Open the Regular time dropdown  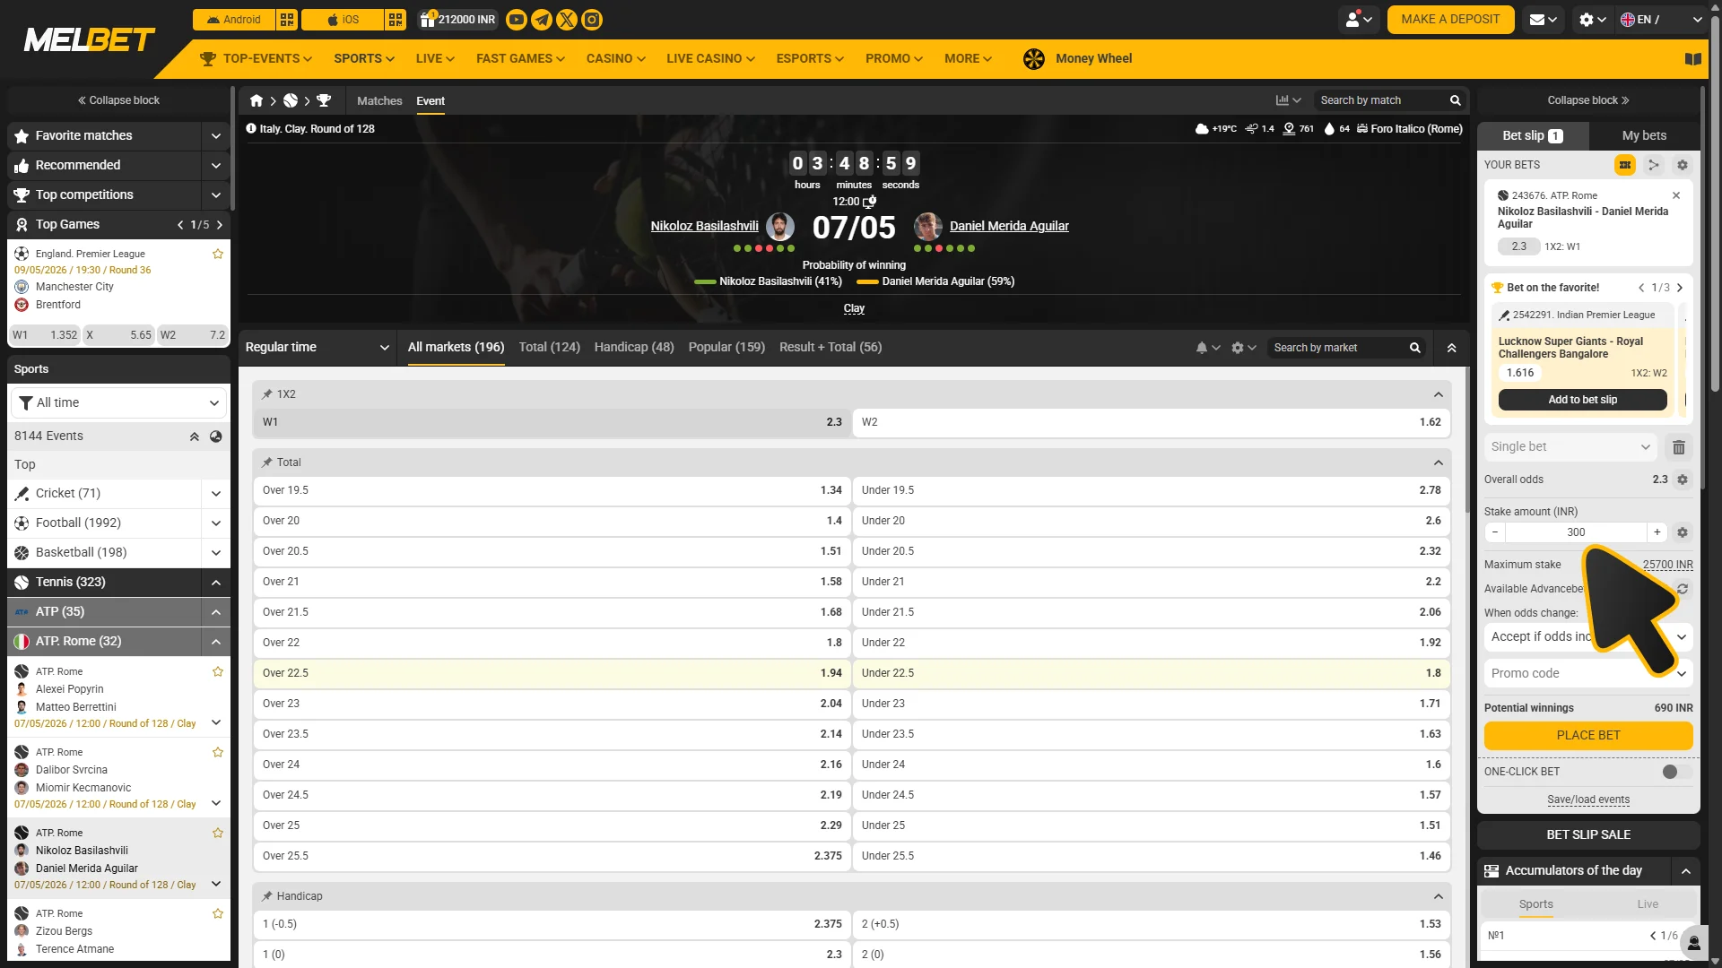(x=317, y=348)
